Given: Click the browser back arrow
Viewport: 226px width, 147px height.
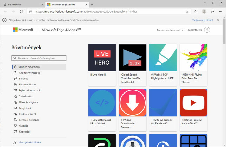Looking at the screenshot, I should [5, 11].
